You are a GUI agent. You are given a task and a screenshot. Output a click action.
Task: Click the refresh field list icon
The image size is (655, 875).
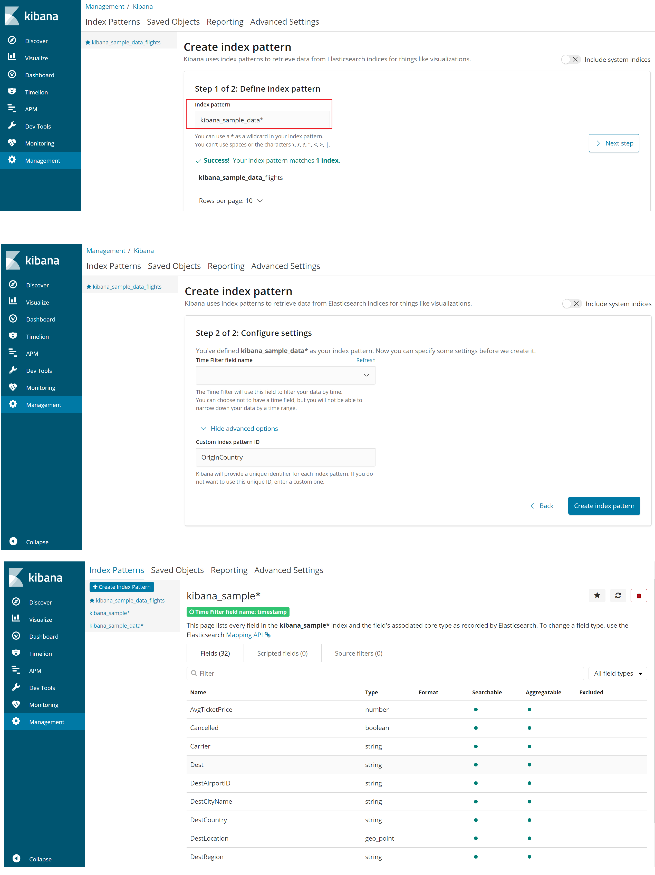click(x=618, y=595)
